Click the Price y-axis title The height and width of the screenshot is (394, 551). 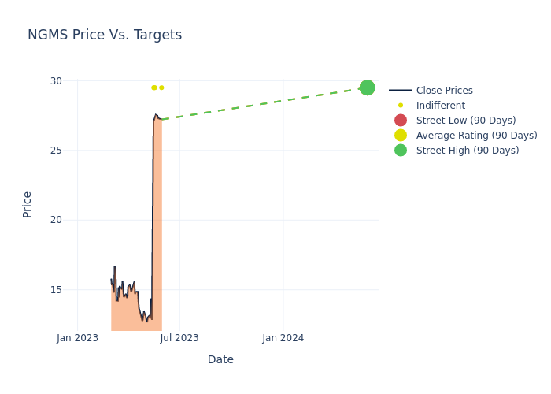coord(28,204)
